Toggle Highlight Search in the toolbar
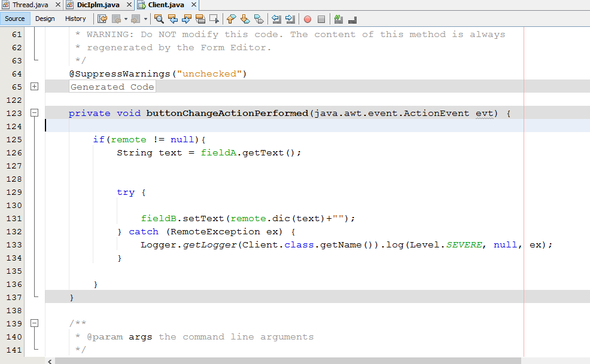 pos(200,19)
